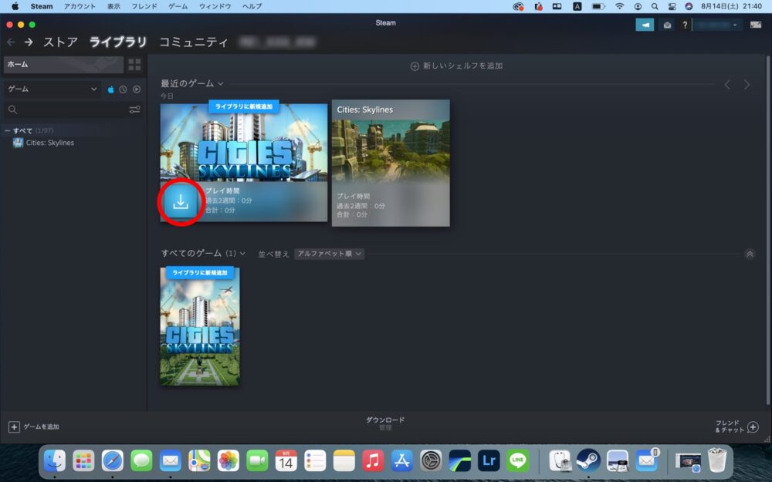
Task: Open Safari from the Dock
Action: click(x=112, y=461)
